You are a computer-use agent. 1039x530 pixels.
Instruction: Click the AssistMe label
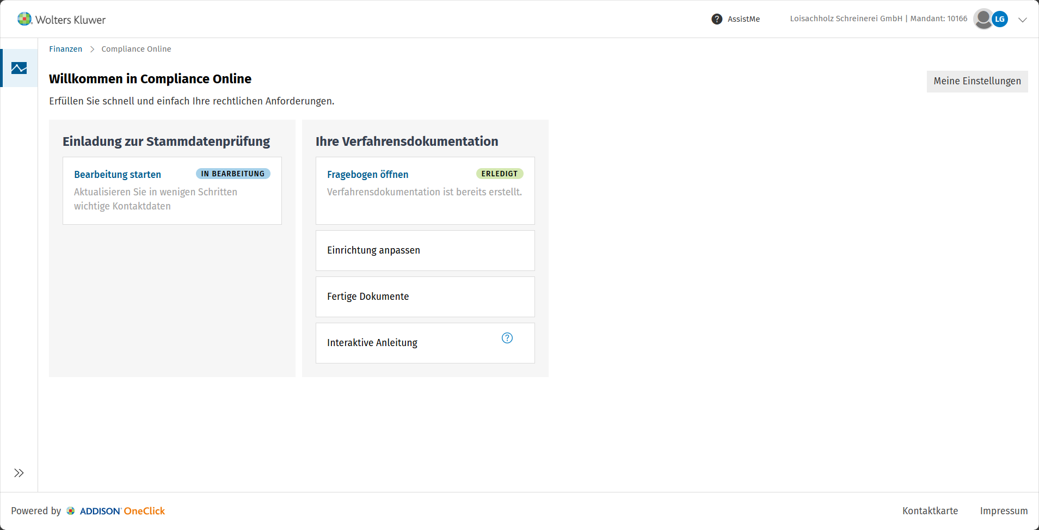pyautogui.click(x=744, y=19)
